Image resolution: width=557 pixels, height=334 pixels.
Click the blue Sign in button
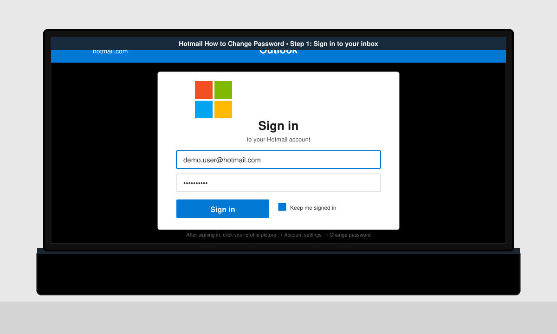[223, 209]
